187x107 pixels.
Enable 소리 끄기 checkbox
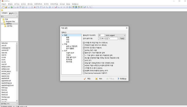84,60
